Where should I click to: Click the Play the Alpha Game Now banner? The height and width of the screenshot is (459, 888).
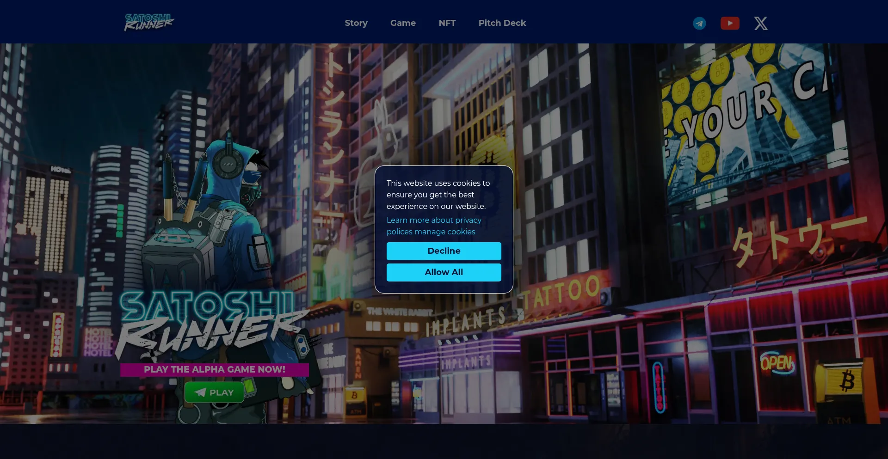pyautogui.click(x=214, y=370)
